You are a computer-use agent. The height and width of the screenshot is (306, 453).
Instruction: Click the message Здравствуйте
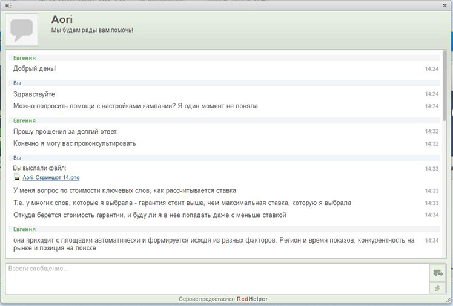pyautogui.click(x=34, y=94)
